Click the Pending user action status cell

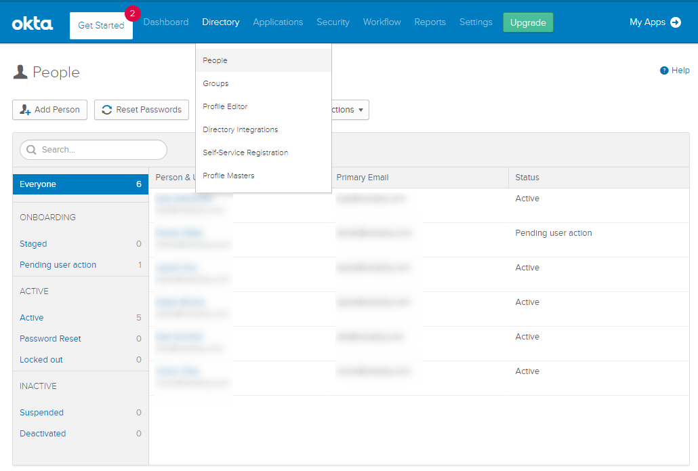point(554,233)
